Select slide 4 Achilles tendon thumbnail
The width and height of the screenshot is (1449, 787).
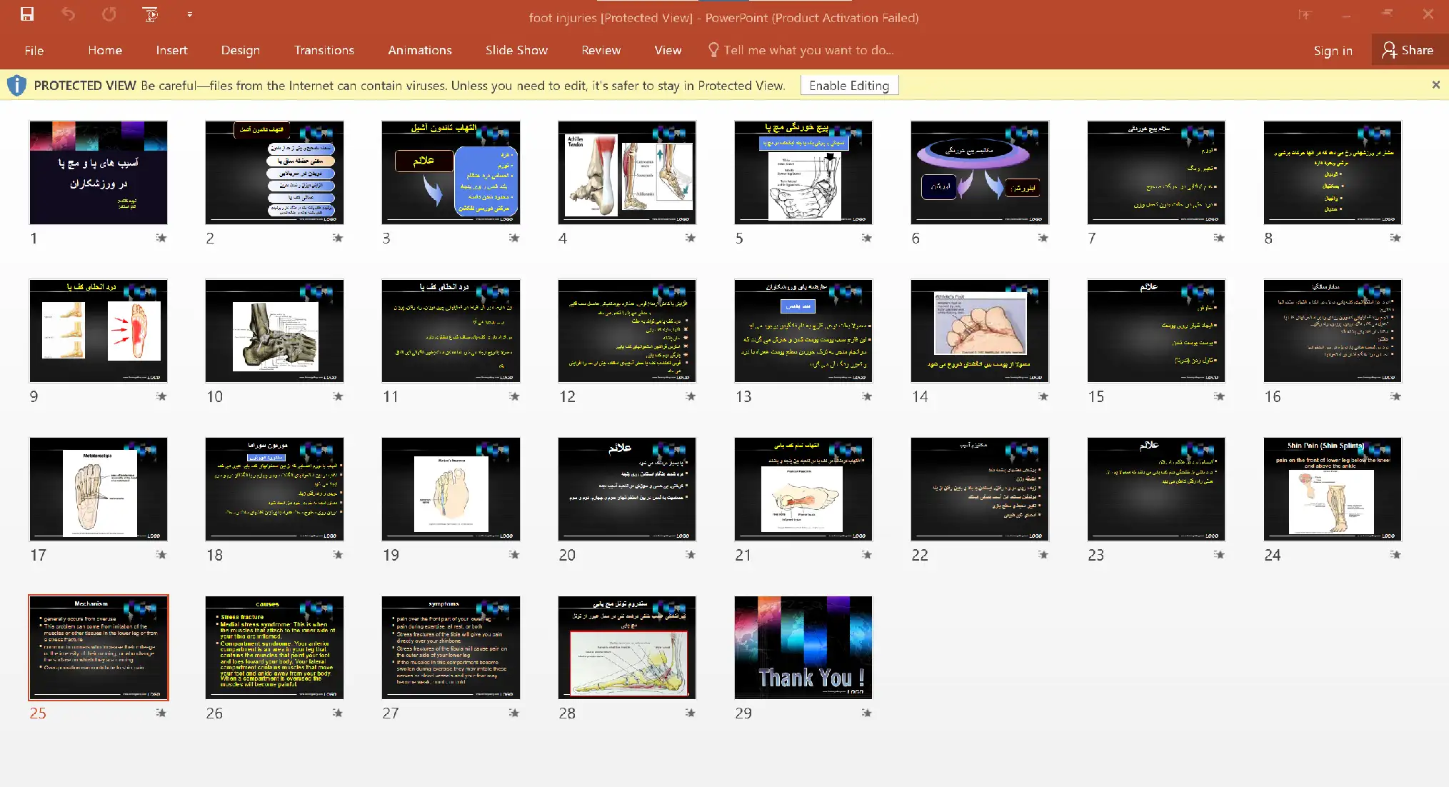626,173
